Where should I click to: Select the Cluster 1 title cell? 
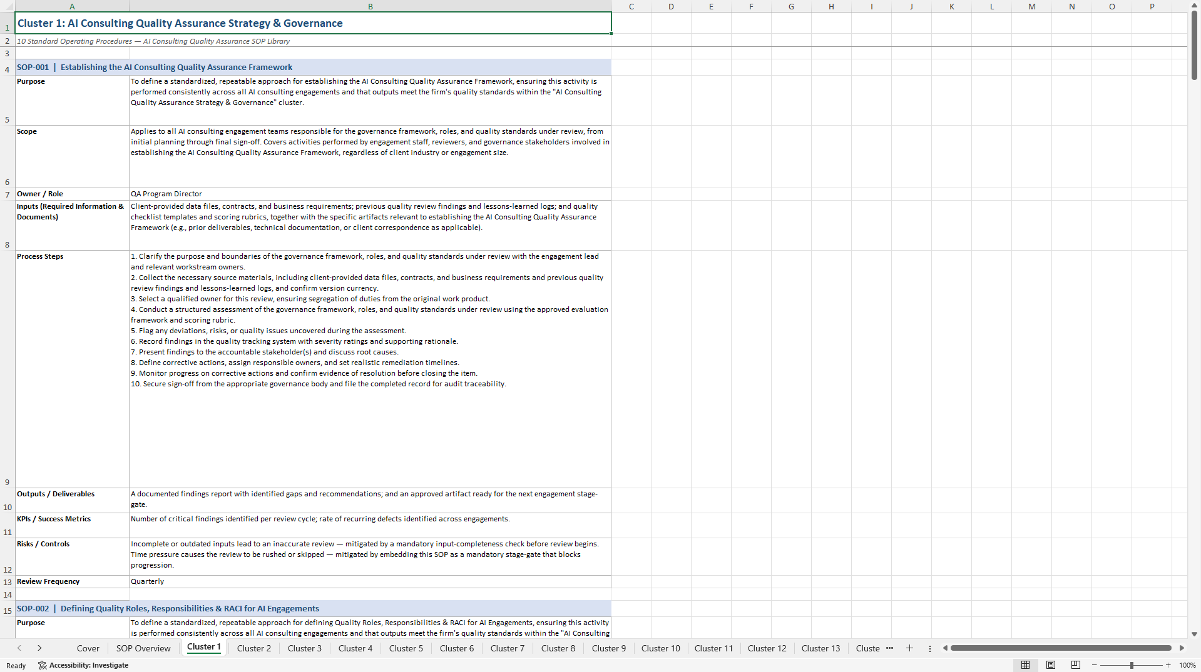tap(313, 23)
